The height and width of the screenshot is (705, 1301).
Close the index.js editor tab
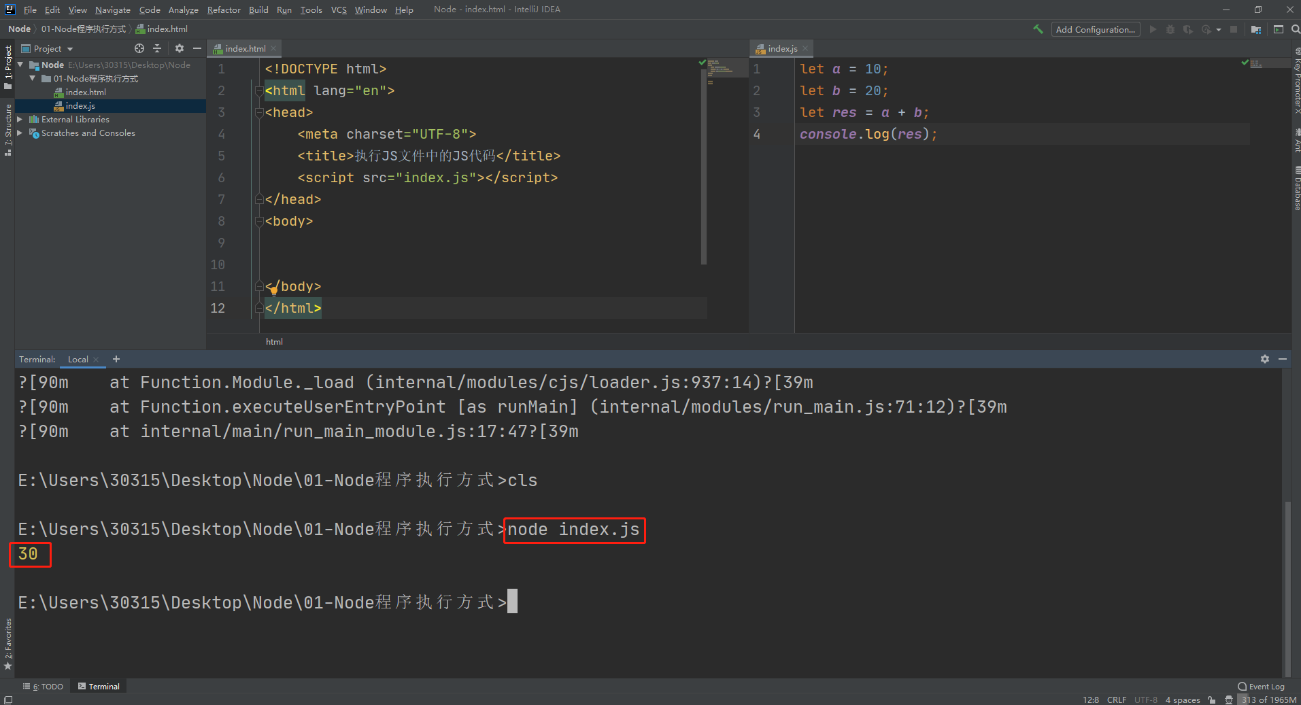pyautogui.click(x=805, y=48)
